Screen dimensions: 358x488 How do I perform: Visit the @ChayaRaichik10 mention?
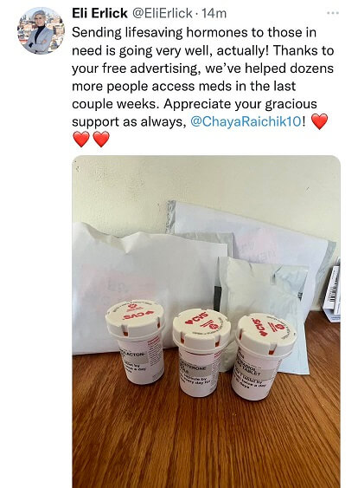click(246, 121)
